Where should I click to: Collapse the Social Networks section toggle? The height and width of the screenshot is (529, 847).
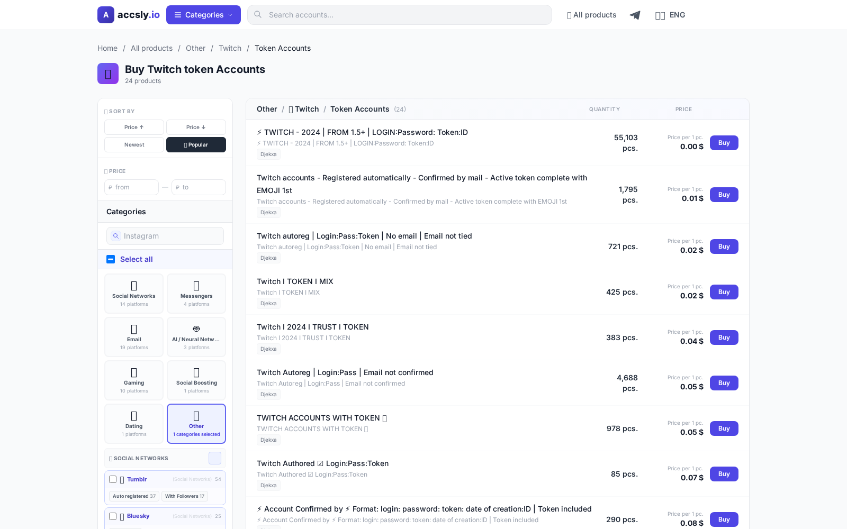tap(215, 458)
